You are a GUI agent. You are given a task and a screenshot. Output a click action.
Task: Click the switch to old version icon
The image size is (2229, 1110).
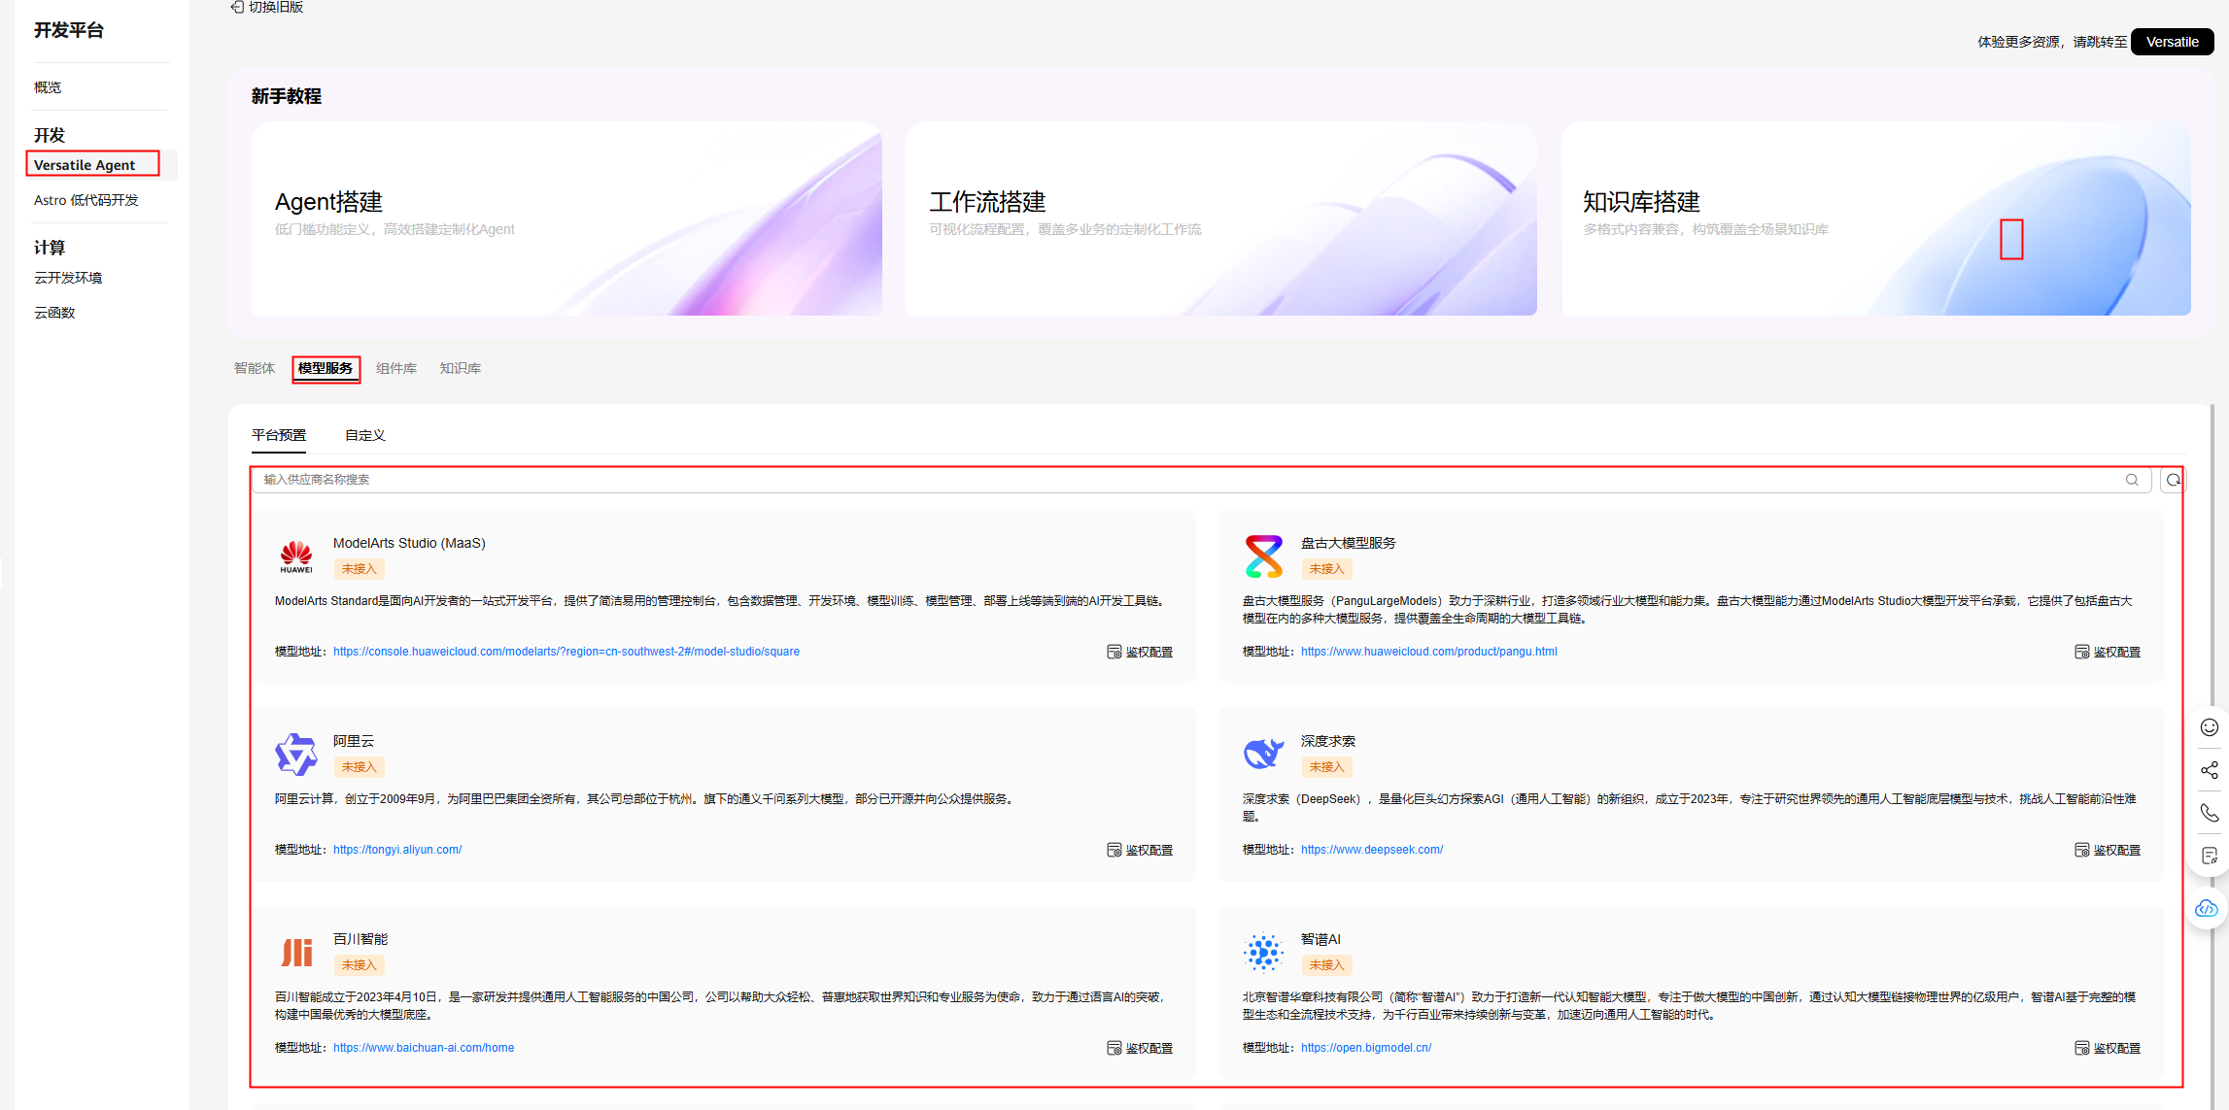pos(237,7)
